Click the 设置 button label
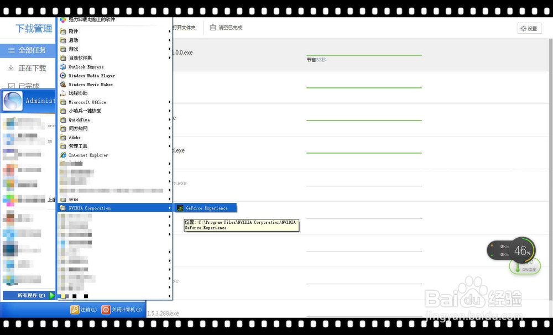 point(532,29)
